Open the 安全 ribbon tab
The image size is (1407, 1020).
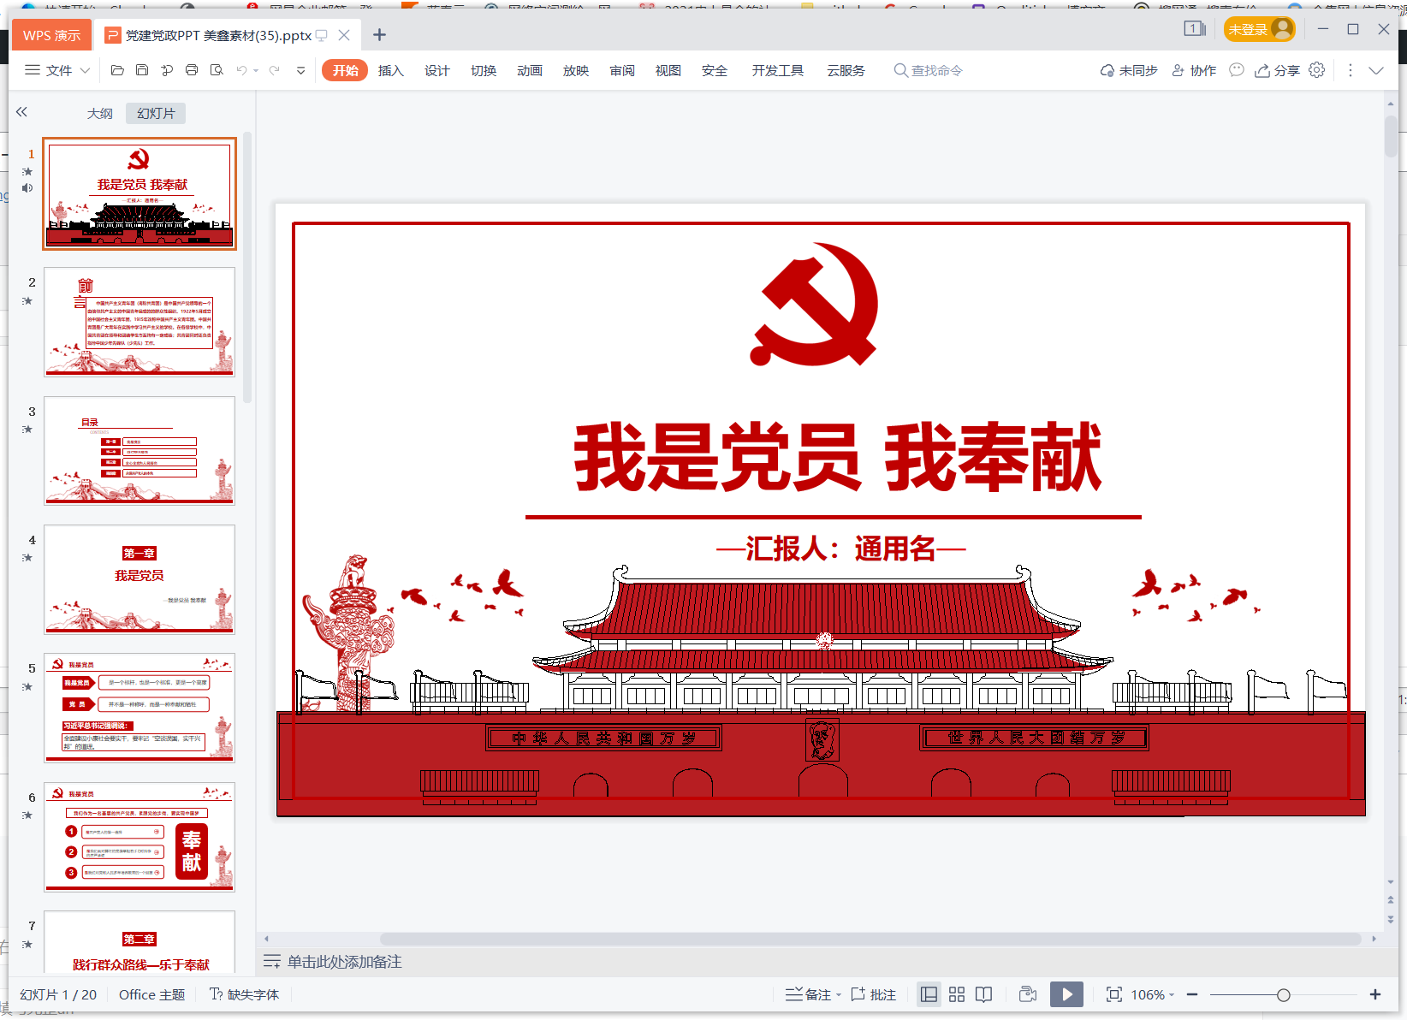[x=714, y=70]
